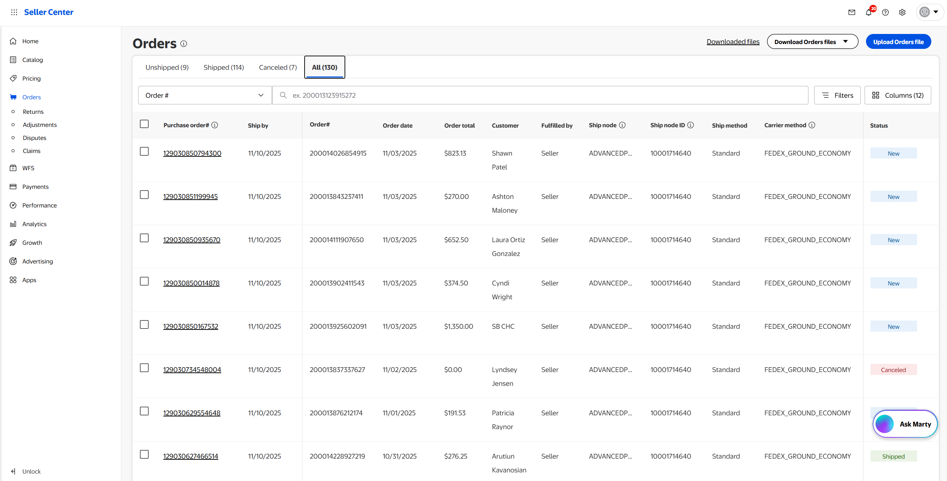Screen dimensions: 947x481
Task: Check the box for order 129030734548004
Action: click(144, 368)
